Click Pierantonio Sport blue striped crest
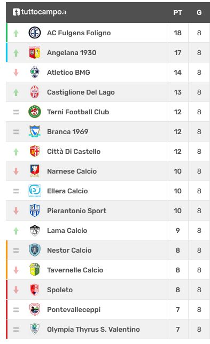Viewport: 210px width, 344px height. click(35, 210)
